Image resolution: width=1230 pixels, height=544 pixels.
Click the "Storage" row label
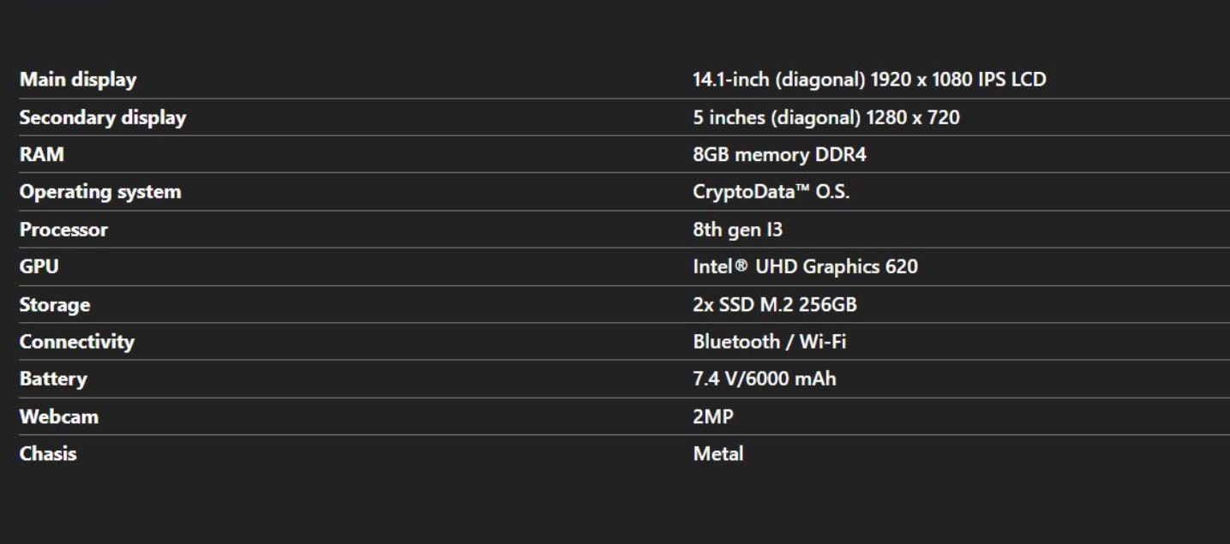tap(55, 304)
